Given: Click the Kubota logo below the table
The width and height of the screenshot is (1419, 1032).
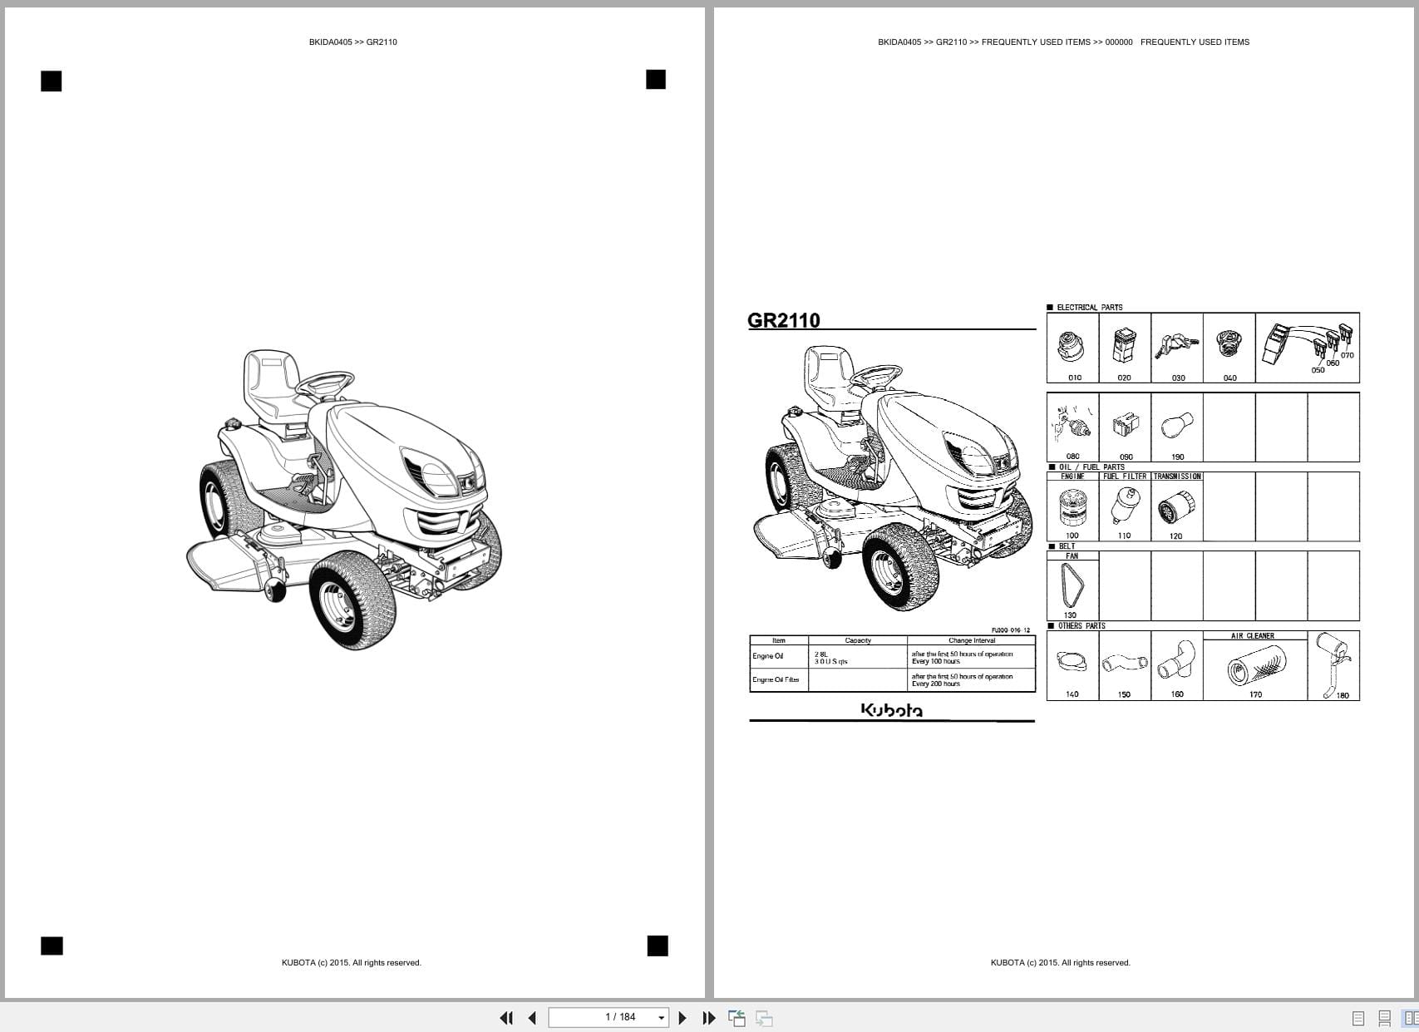Looking at the screenshot, I should point(891,710).
